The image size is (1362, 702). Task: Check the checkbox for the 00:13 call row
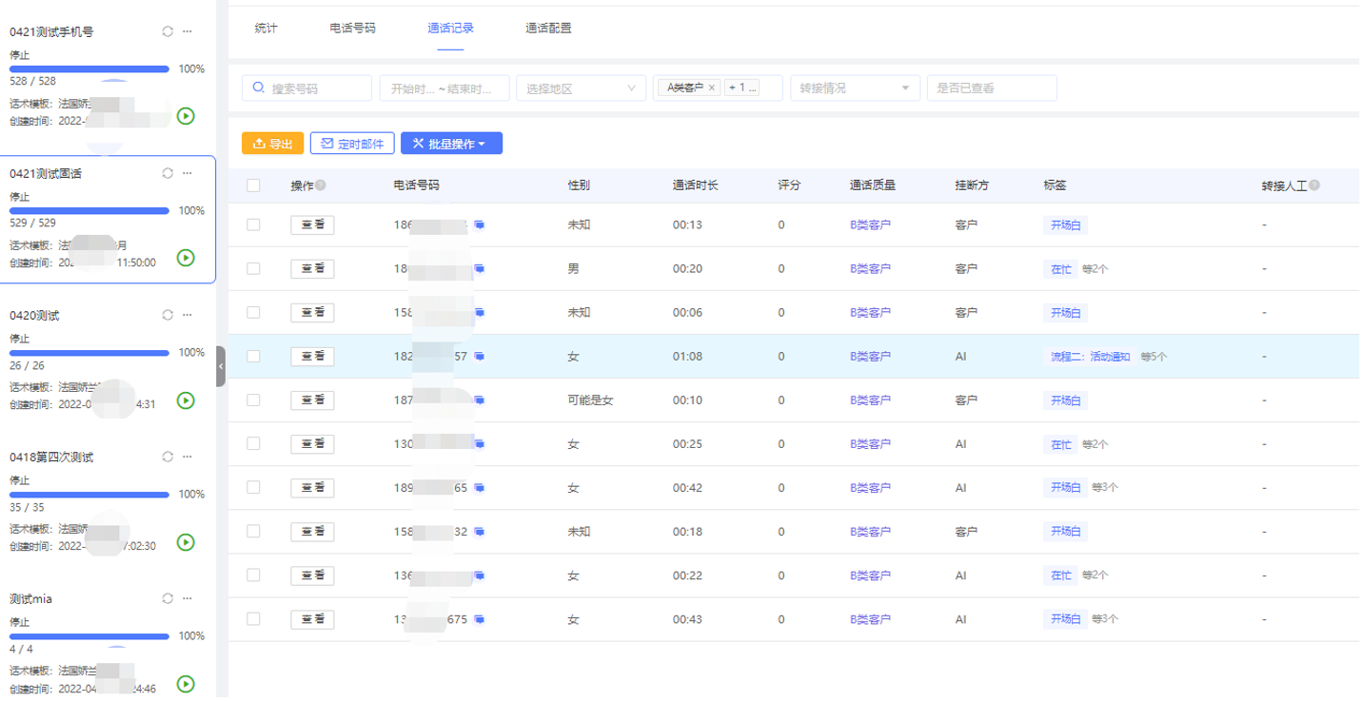pyautogui.click(x=253, y=225)
